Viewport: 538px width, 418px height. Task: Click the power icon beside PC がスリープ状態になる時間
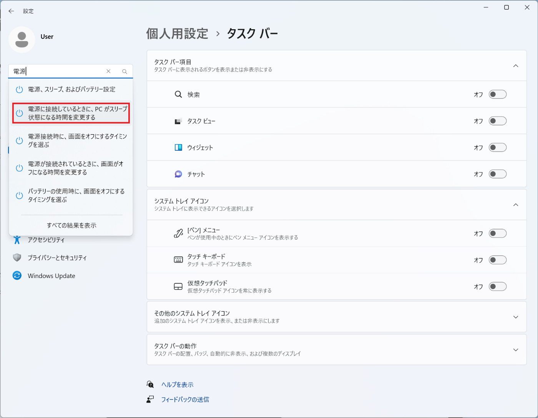pyautogui.click(x=19, y=113)
